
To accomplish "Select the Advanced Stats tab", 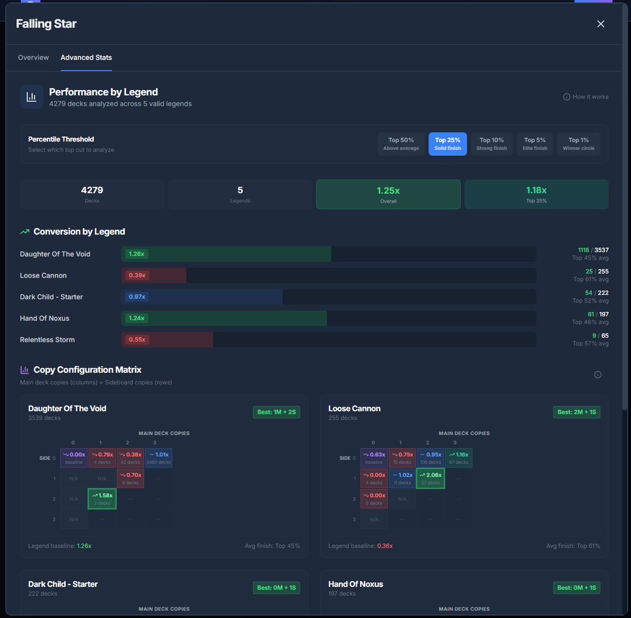I will 86,57.
